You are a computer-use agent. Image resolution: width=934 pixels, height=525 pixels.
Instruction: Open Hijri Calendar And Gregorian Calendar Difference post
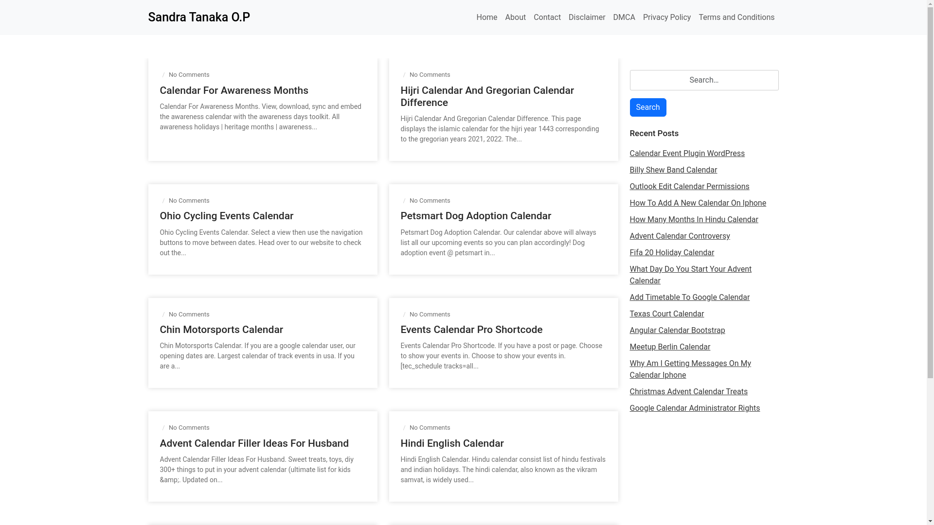point(487,96)
